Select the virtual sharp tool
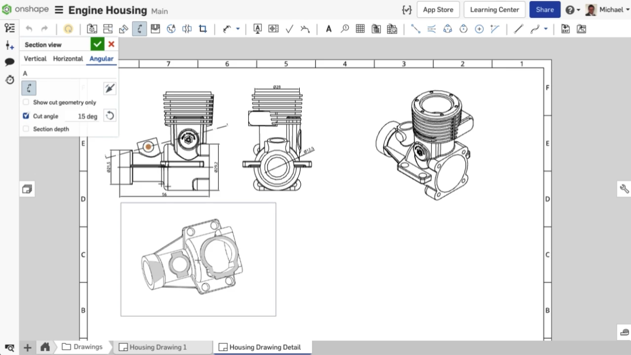The width and height of the screenshot is (631, 355). tap(495, 29)
